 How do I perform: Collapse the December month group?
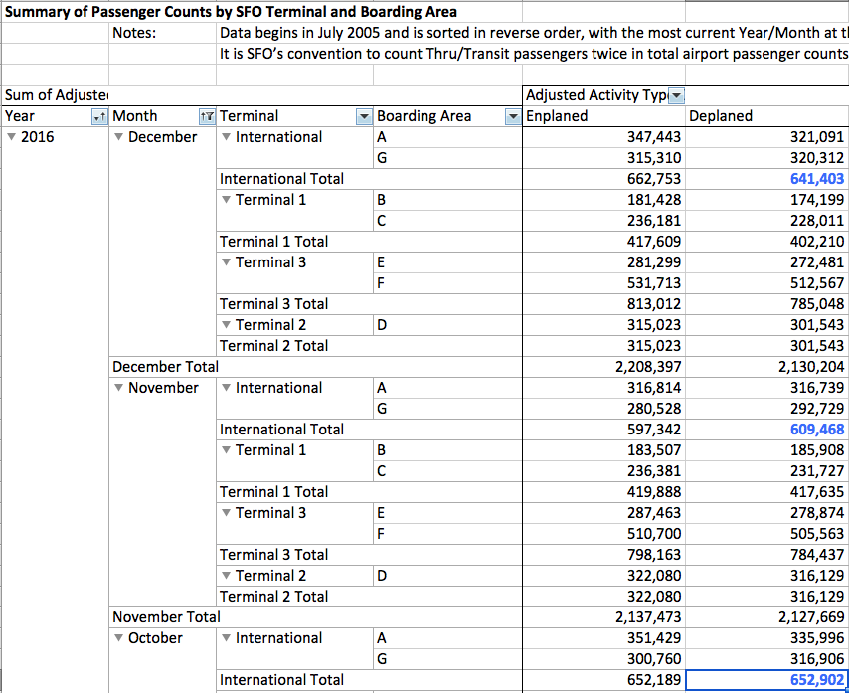tap(118, 137)
